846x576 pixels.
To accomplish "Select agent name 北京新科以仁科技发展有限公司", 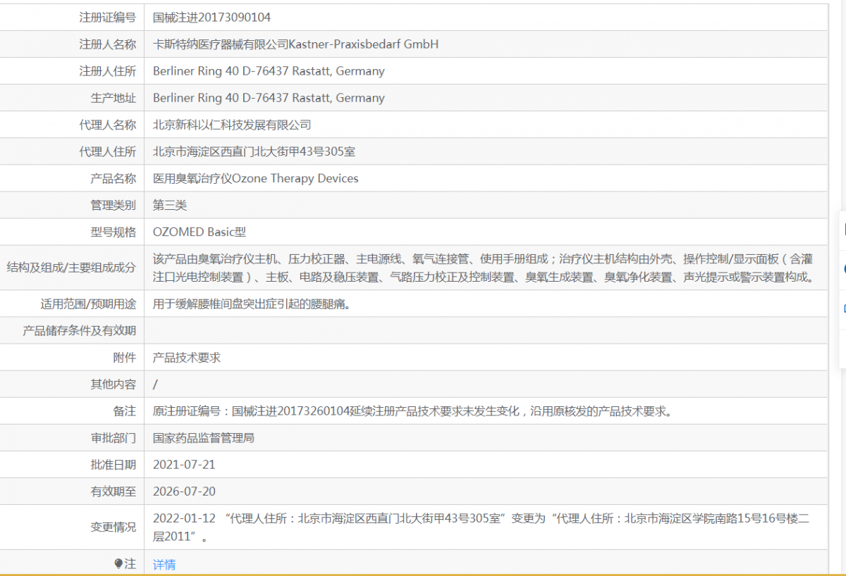I will point(232,125).
